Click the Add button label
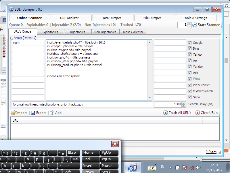The height and width of the screenshot is (173, 230). pyautogui.click(x=58, y=113)
